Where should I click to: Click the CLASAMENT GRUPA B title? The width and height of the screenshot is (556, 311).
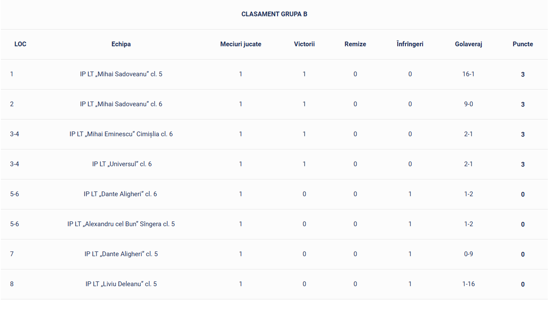pos(274,14)
